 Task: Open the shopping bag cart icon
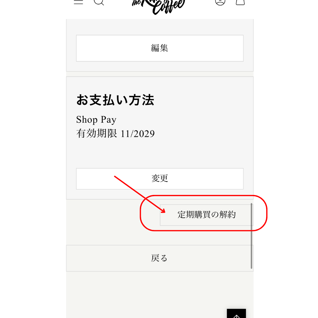tap(240, 2)
